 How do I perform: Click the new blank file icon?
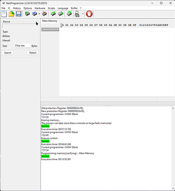[4, 14]
